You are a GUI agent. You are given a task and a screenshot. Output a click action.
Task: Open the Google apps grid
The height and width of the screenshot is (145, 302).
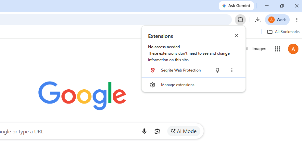pyautogui.click(x=278, y=49)
